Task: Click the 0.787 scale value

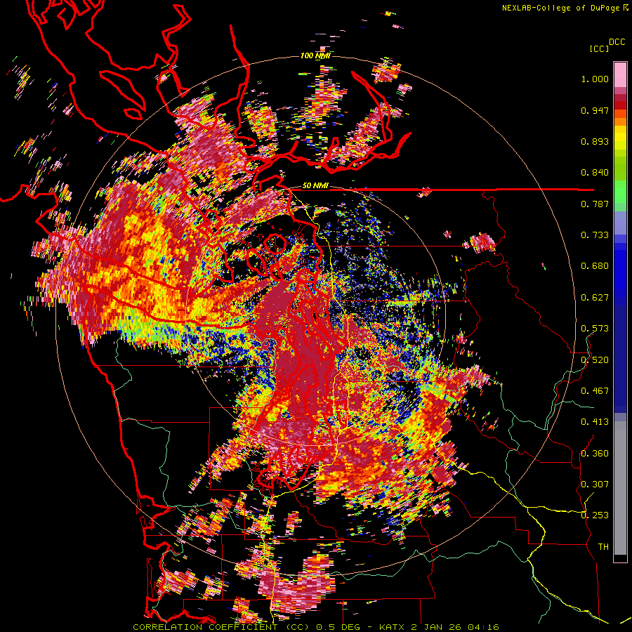Action: pyautogui.click(x=595, y=204)
